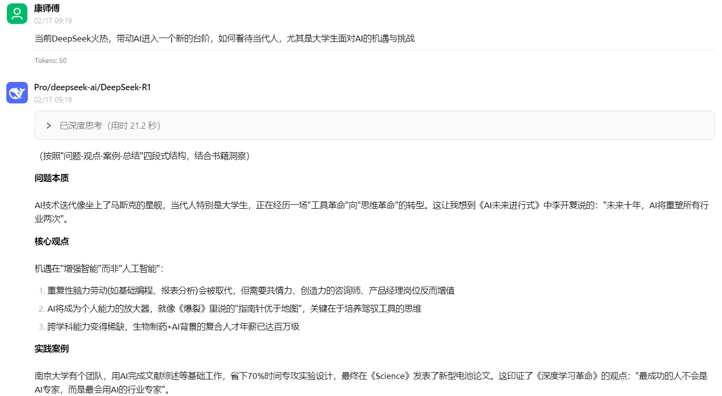Click the 问题本质 heading
This screenshot has height=396, width=722.
[x=51, y=178]
